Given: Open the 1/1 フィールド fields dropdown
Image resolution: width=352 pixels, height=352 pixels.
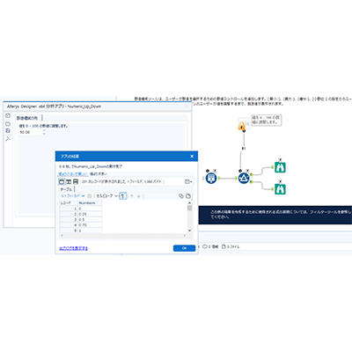Looking at the screenshot, I should [73, 196].
